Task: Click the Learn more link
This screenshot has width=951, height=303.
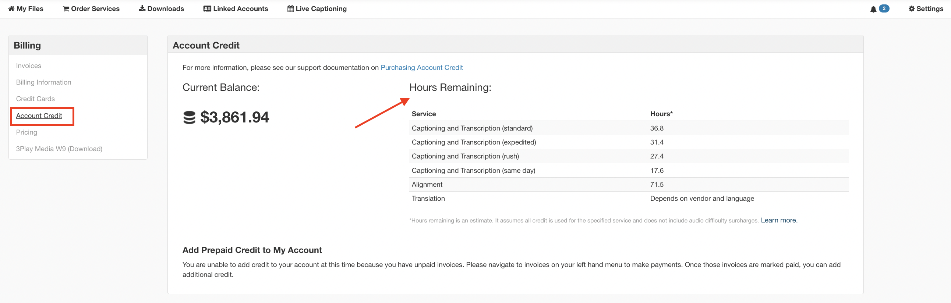Action: 779,220
